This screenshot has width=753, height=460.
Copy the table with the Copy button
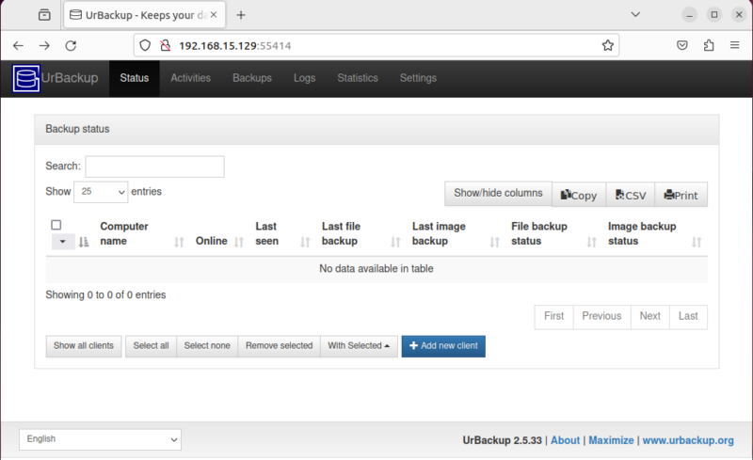coord(579,195)
